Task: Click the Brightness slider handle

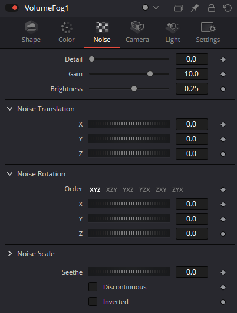Action: 134,88
